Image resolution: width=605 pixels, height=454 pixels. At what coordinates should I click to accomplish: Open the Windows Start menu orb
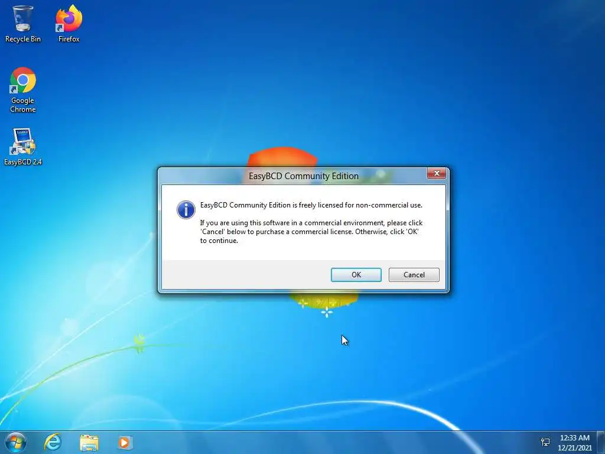pyautogui.click(x=15, y=442)
